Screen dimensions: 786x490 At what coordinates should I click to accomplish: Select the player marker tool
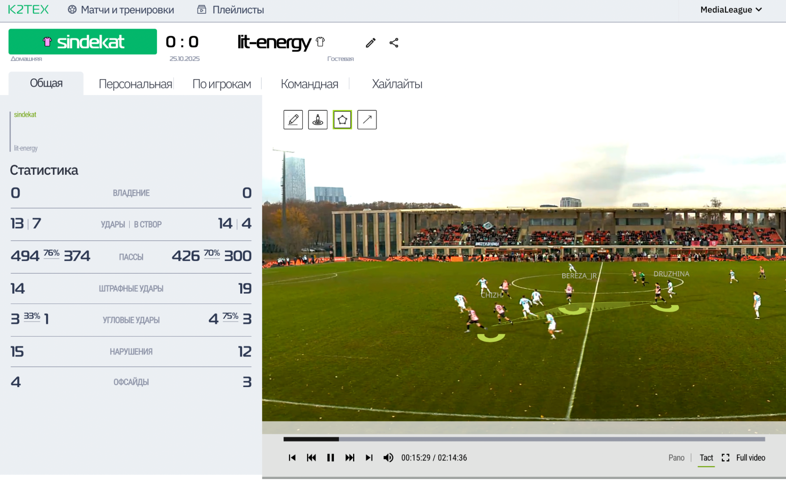point(318,120)
